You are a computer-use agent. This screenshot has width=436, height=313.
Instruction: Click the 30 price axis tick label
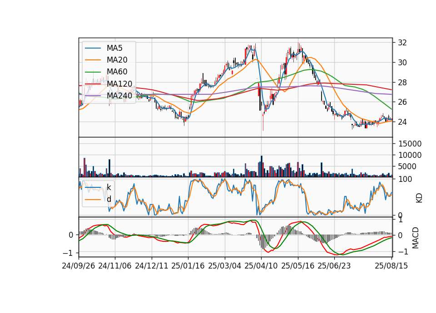coord(402,63)
